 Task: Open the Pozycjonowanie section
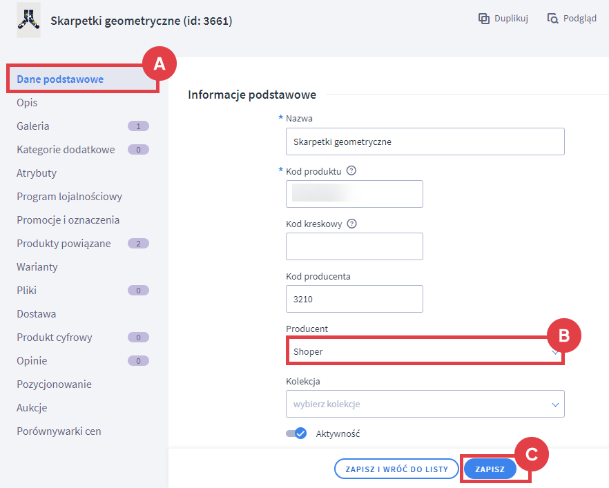(54, 384)
